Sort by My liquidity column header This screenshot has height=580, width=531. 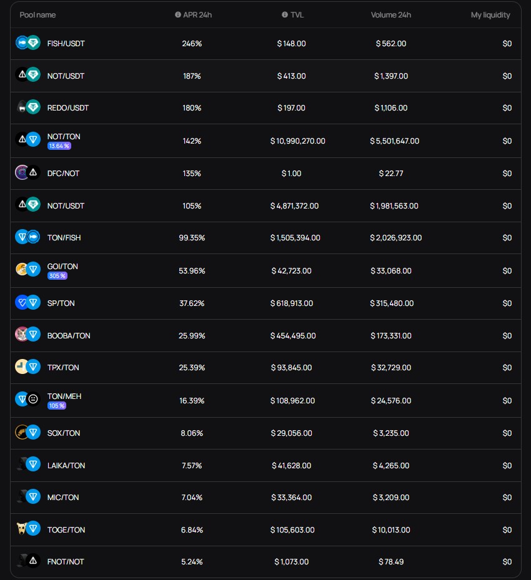click(x=490, y=15)
